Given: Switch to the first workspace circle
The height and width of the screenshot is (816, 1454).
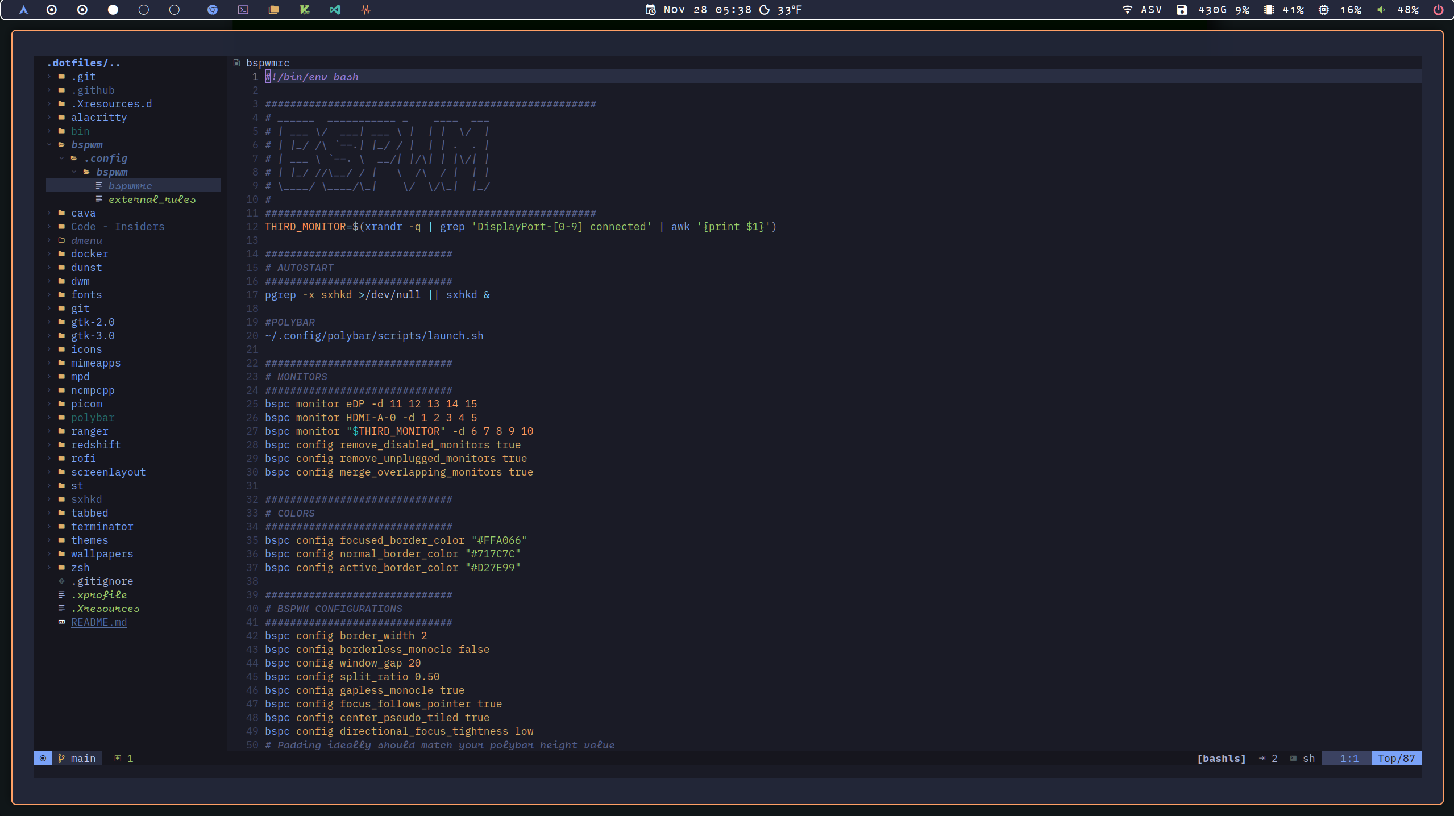Looking at the screenshot, I should (52, 10).
